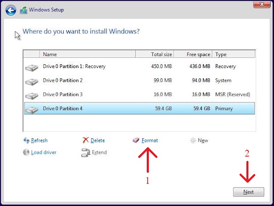Image resolution: width=274 pixels, height=206 pixels.
Task: Click the Refresh arrows icon
Action: (x=27, y=140)
